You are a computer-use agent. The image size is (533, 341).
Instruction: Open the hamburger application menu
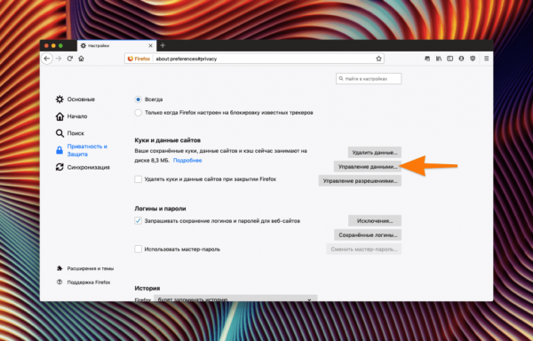click(x=487, y=59)
